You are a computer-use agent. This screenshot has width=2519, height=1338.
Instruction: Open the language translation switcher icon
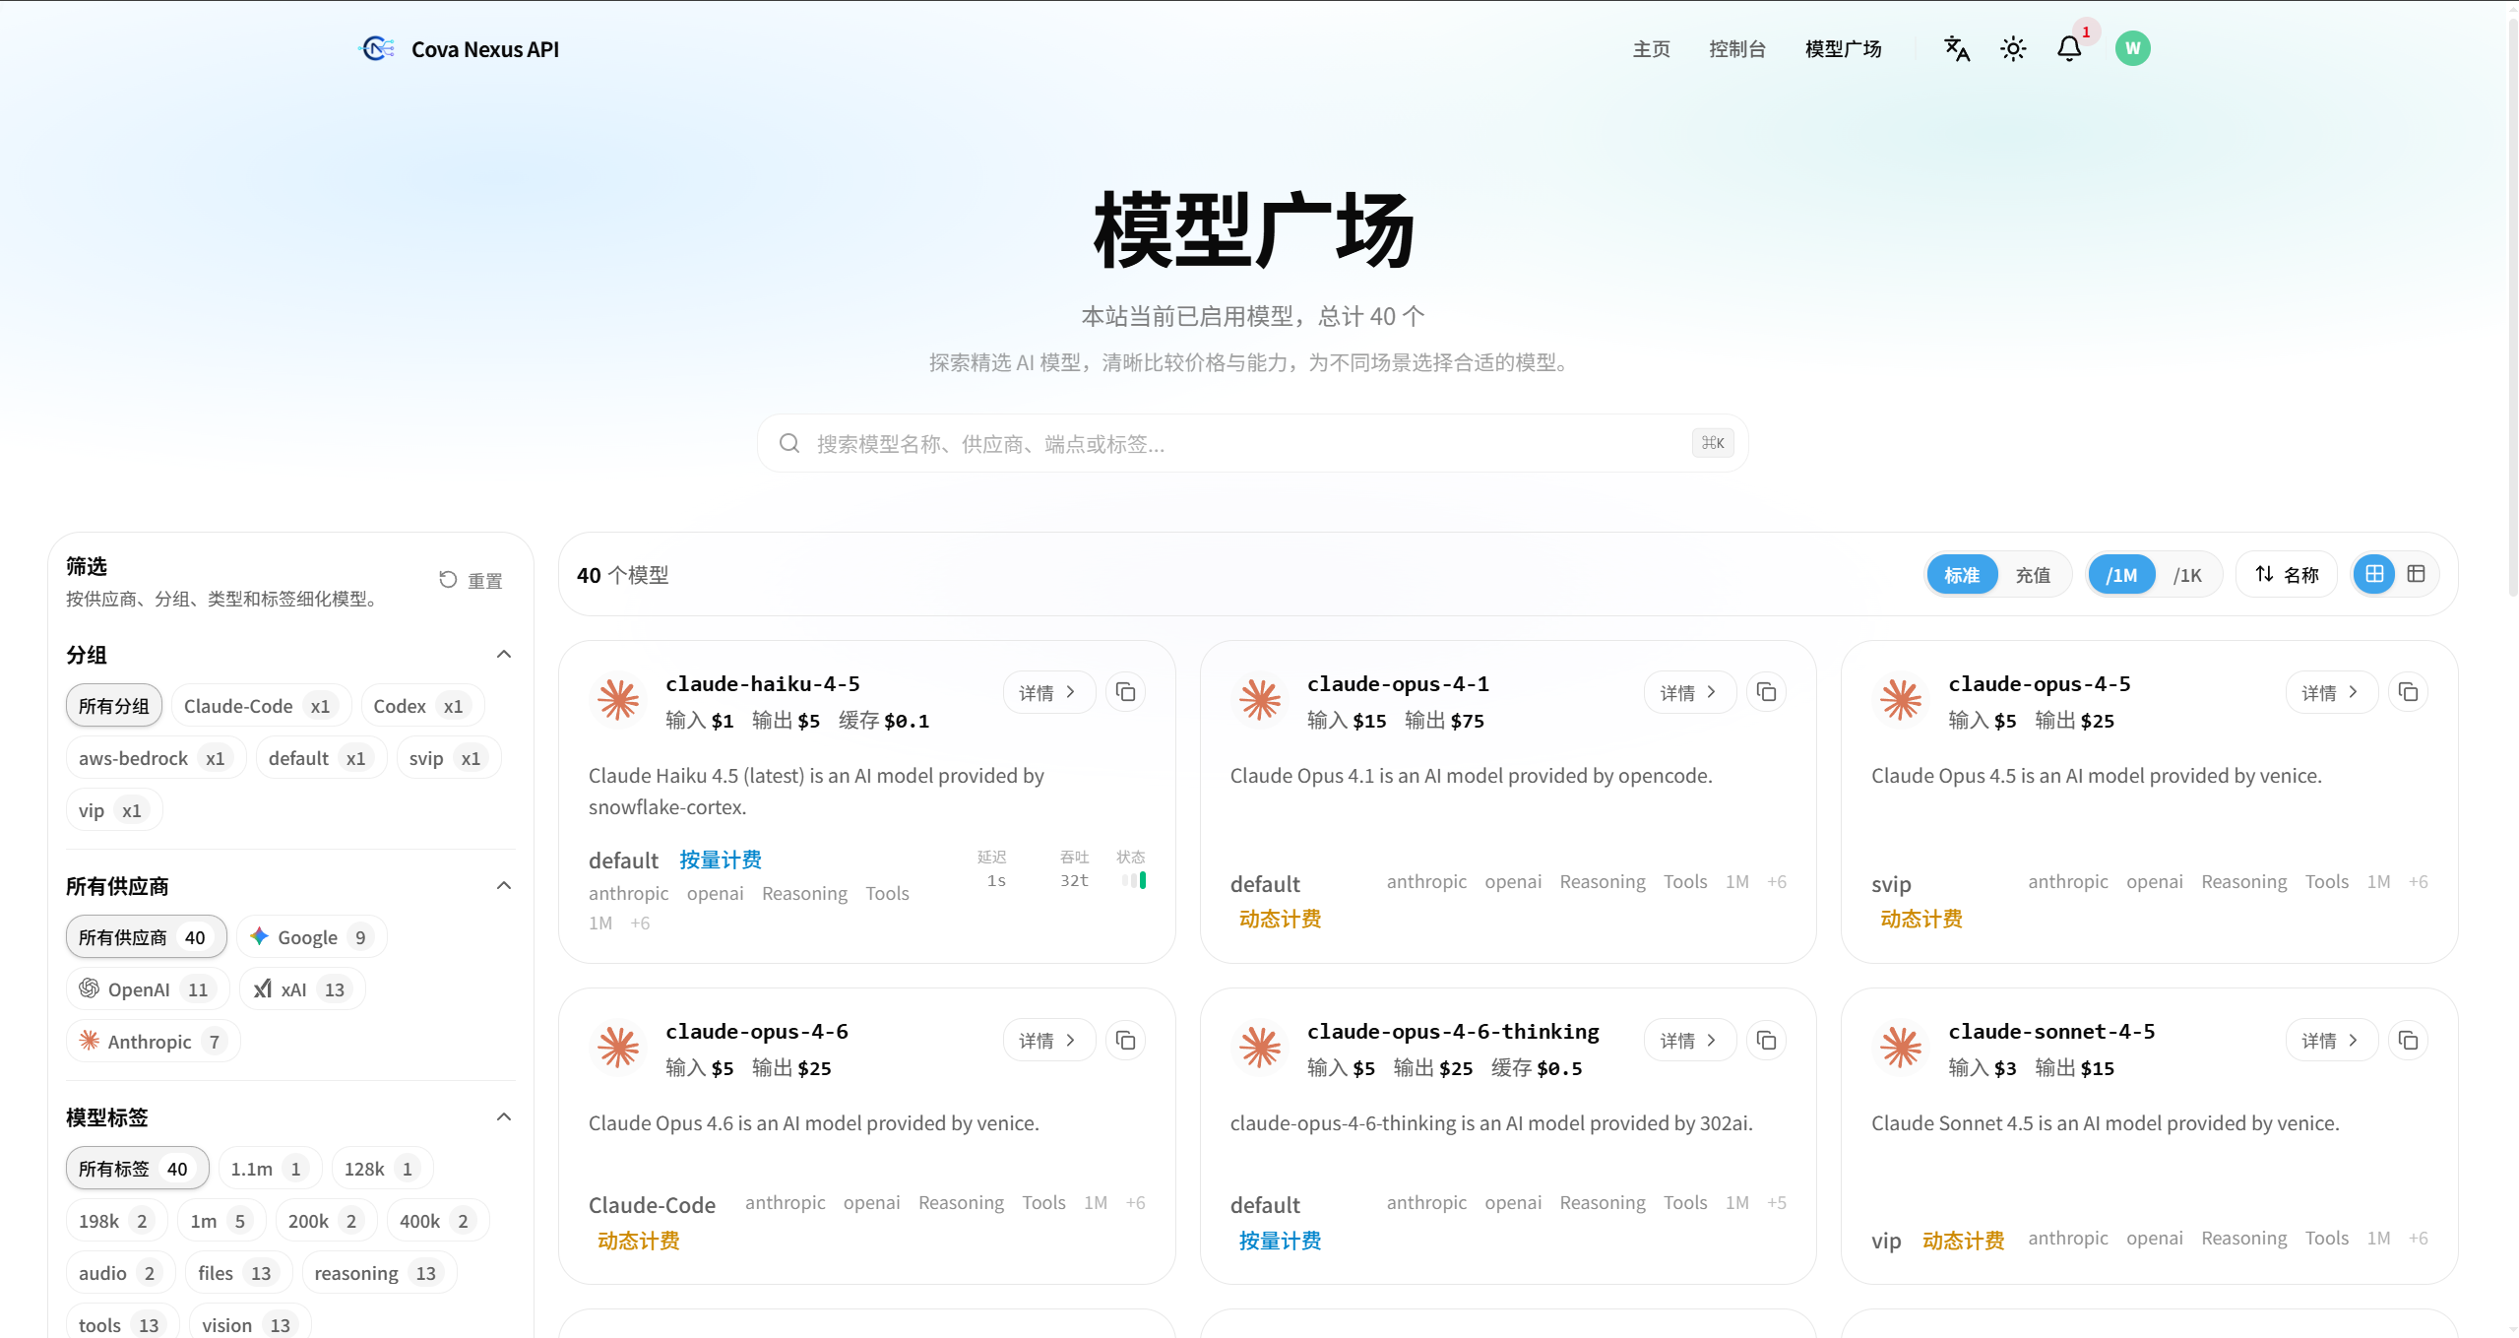click(x=1957, y=48)
